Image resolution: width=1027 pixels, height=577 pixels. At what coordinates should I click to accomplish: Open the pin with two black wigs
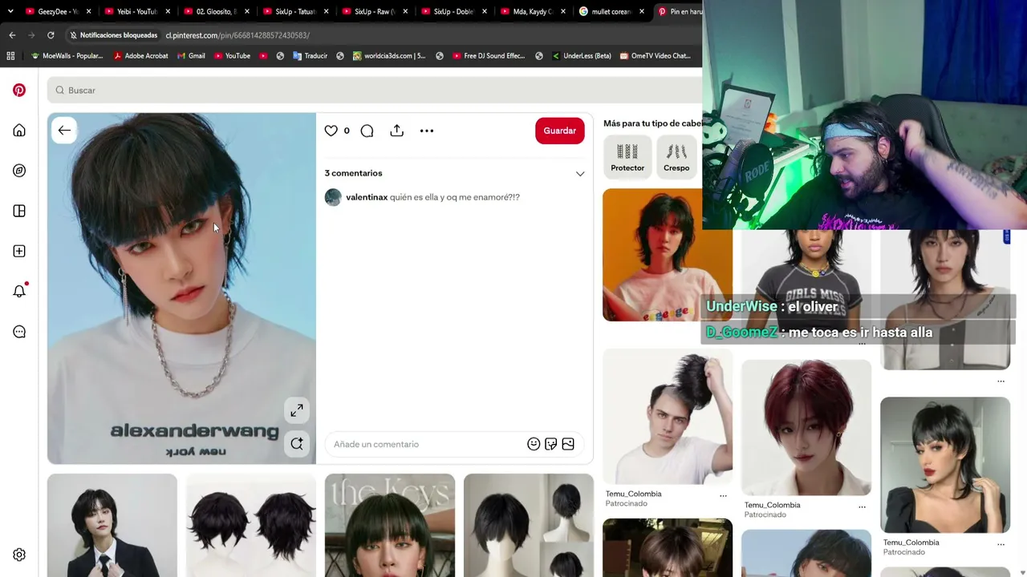point(251,526)
